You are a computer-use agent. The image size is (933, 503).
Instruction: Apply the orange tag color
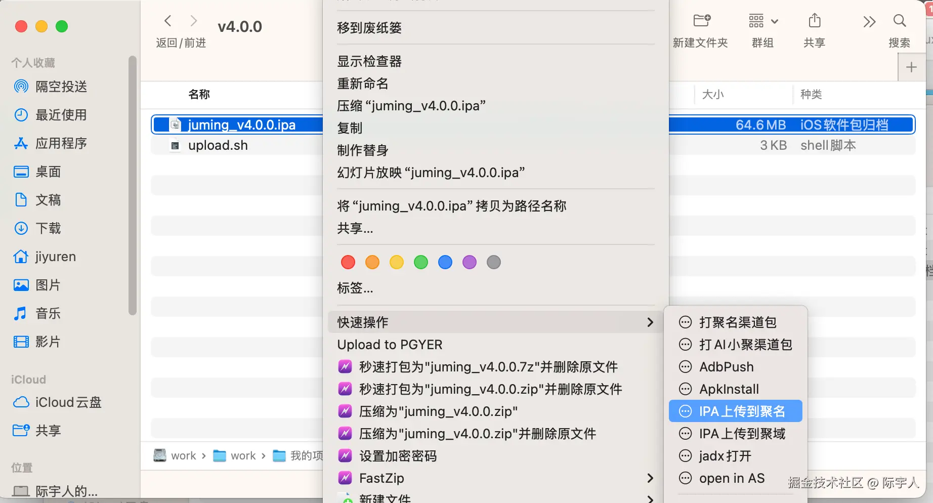pyautogui.click(x=372, y=262)
